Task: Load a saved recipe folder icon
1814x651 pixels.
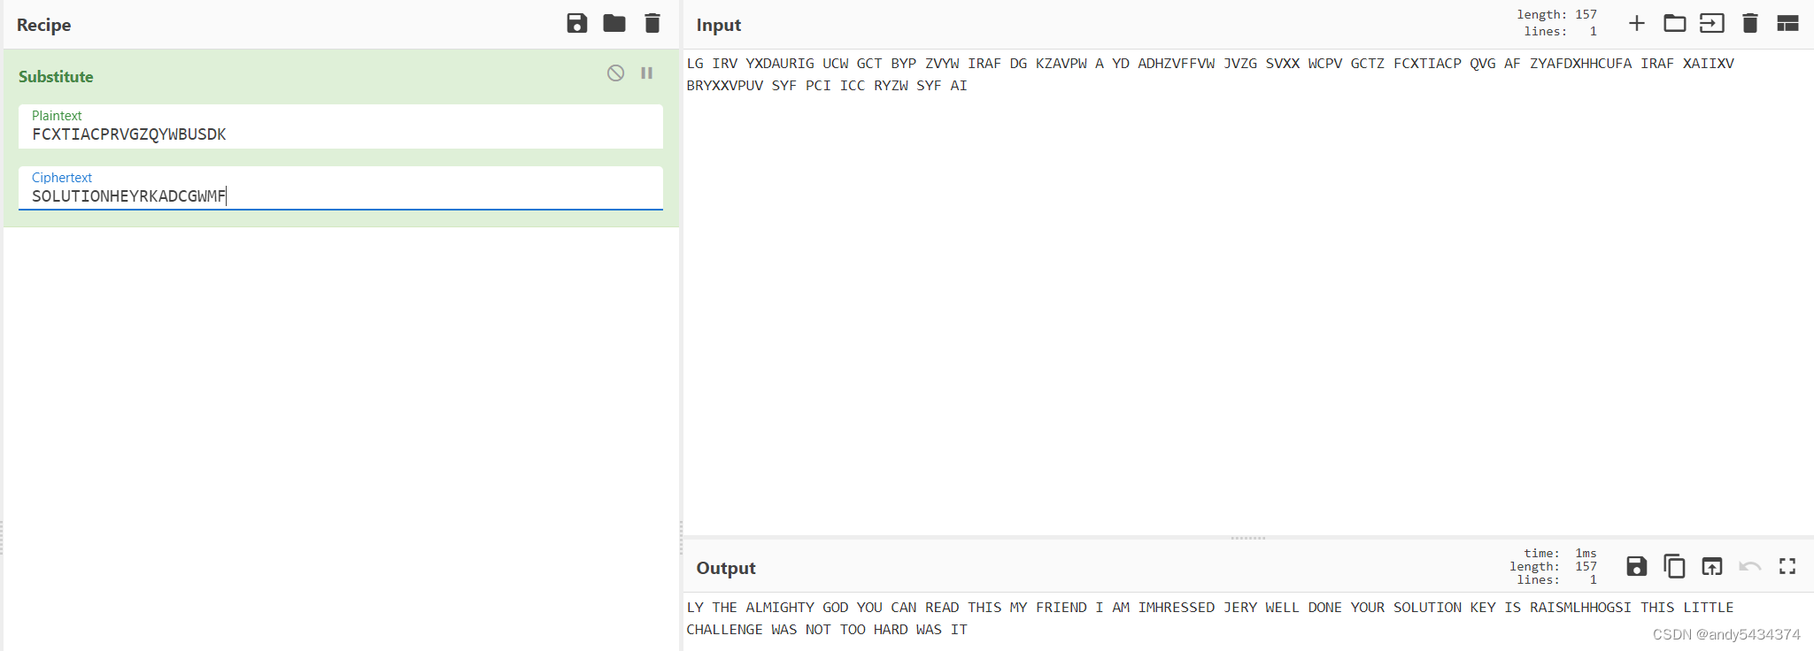Action: (614, 24)
